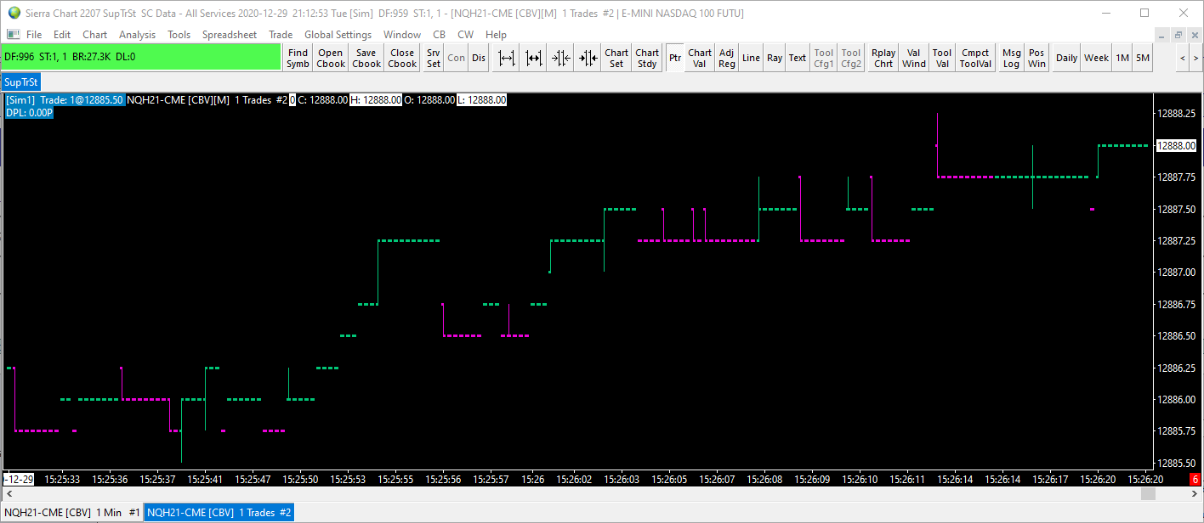
Task: Click the red 6 box on time axis
Action: pos(1195,481)
